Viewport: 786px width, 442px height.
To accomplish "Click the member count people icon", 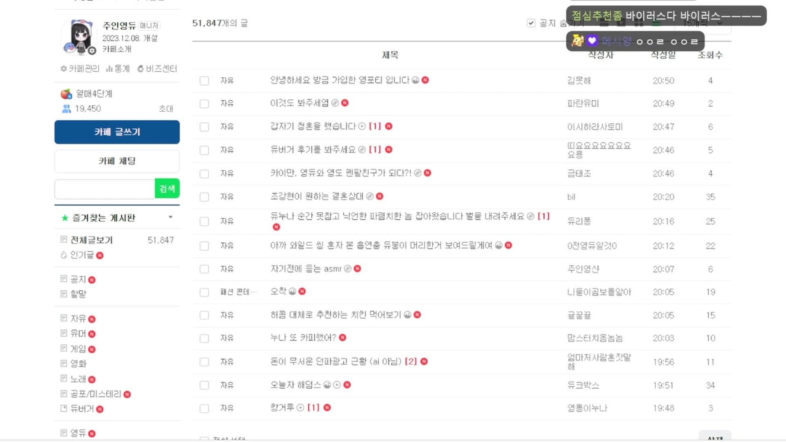I will coord(66,109).
